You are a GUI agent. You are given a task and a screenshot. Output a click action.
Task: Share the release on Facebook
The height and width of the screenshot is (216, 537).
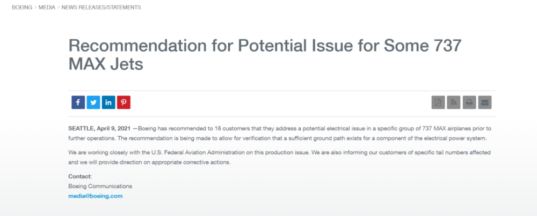point(78,102)
